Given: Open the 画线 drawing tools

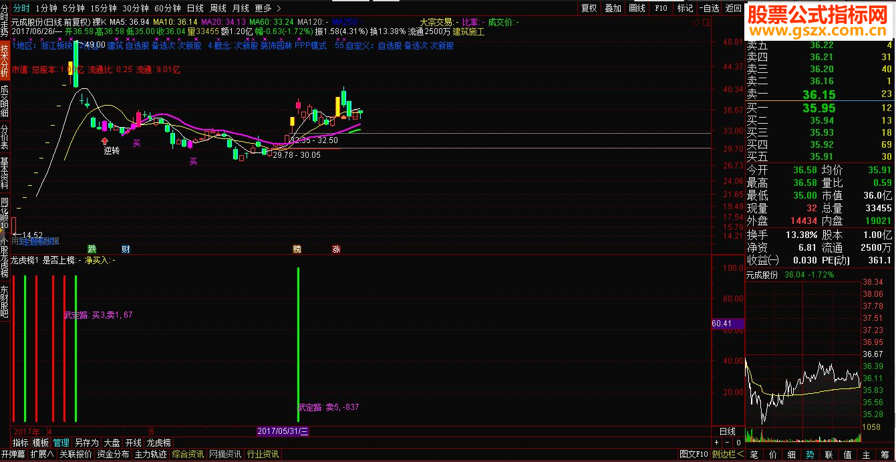Looking at the screenshot, I should tap(637, 8).
